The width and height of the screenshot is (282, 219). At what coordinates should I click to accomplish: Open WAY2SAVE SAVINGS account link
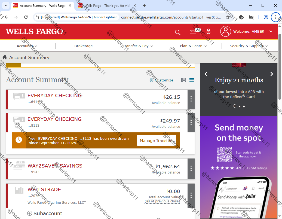click(55, 166)
